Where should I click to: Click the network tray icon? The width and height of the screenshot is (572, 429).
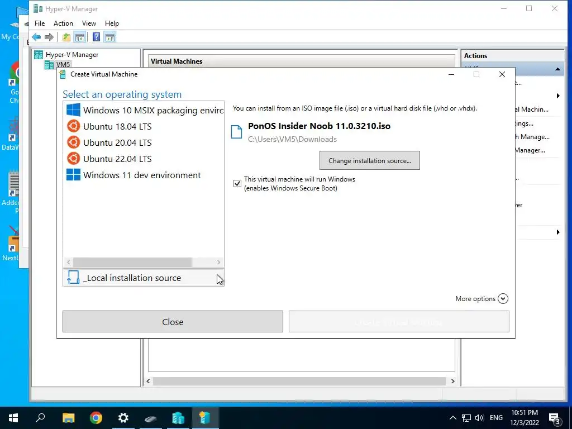point(466,418)
